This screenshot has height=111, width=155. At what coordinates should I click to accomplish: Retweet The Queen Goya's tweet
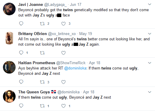pyautogui.click(x=42, y=106)
